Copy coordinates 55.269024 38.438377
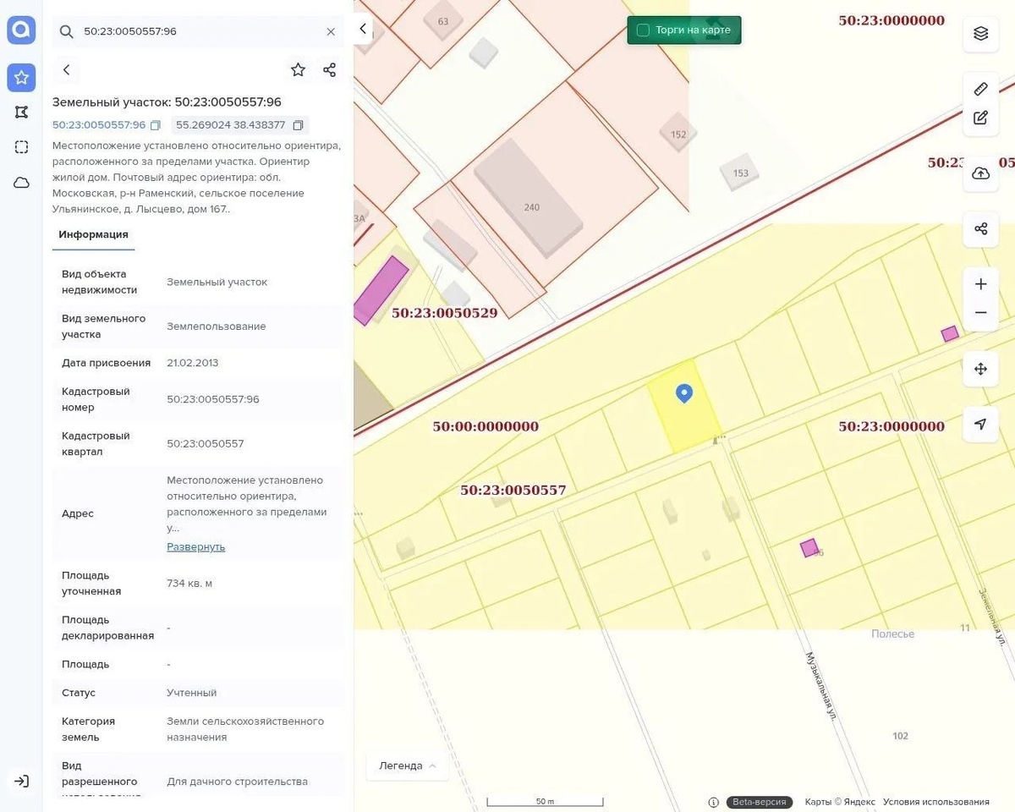 298,125
